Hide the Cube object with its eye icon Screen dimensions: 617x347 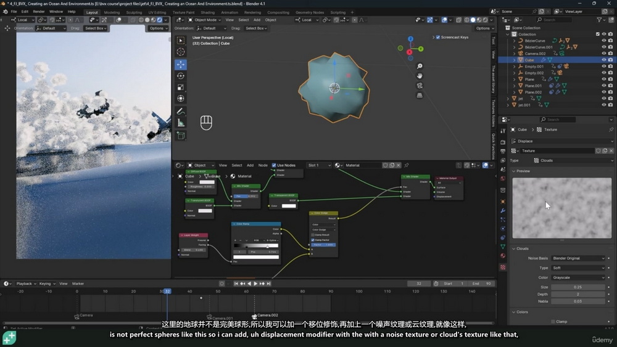point(604,60)
